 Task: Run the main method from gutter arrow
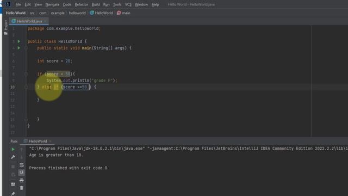[x=19, y=48]
